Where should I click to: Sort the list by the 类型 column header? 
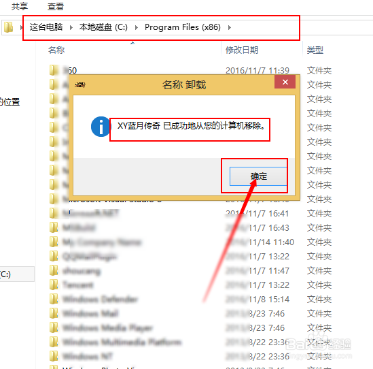[x=315, y=50]
